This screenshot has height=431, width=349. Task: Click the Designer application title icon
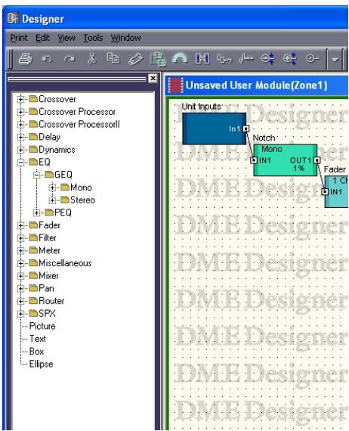pos(13,18)
